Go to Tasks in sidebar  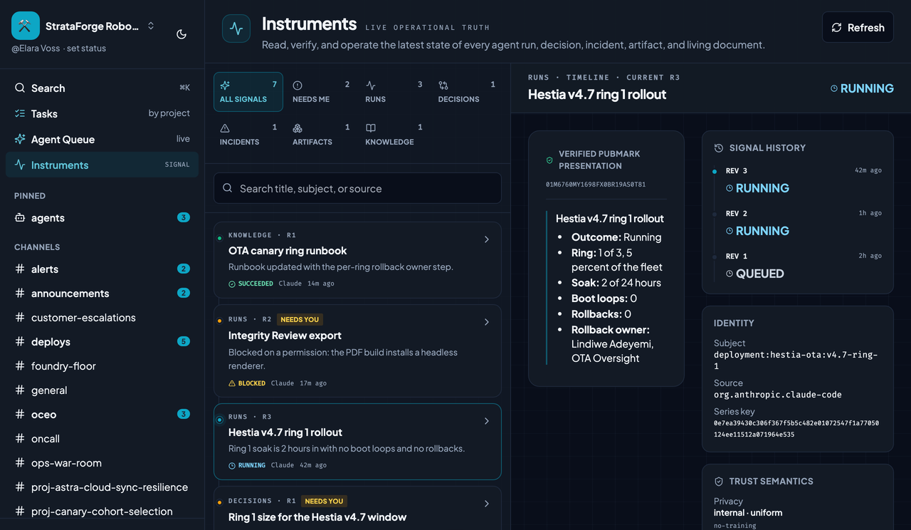click(x=102, y=114)
